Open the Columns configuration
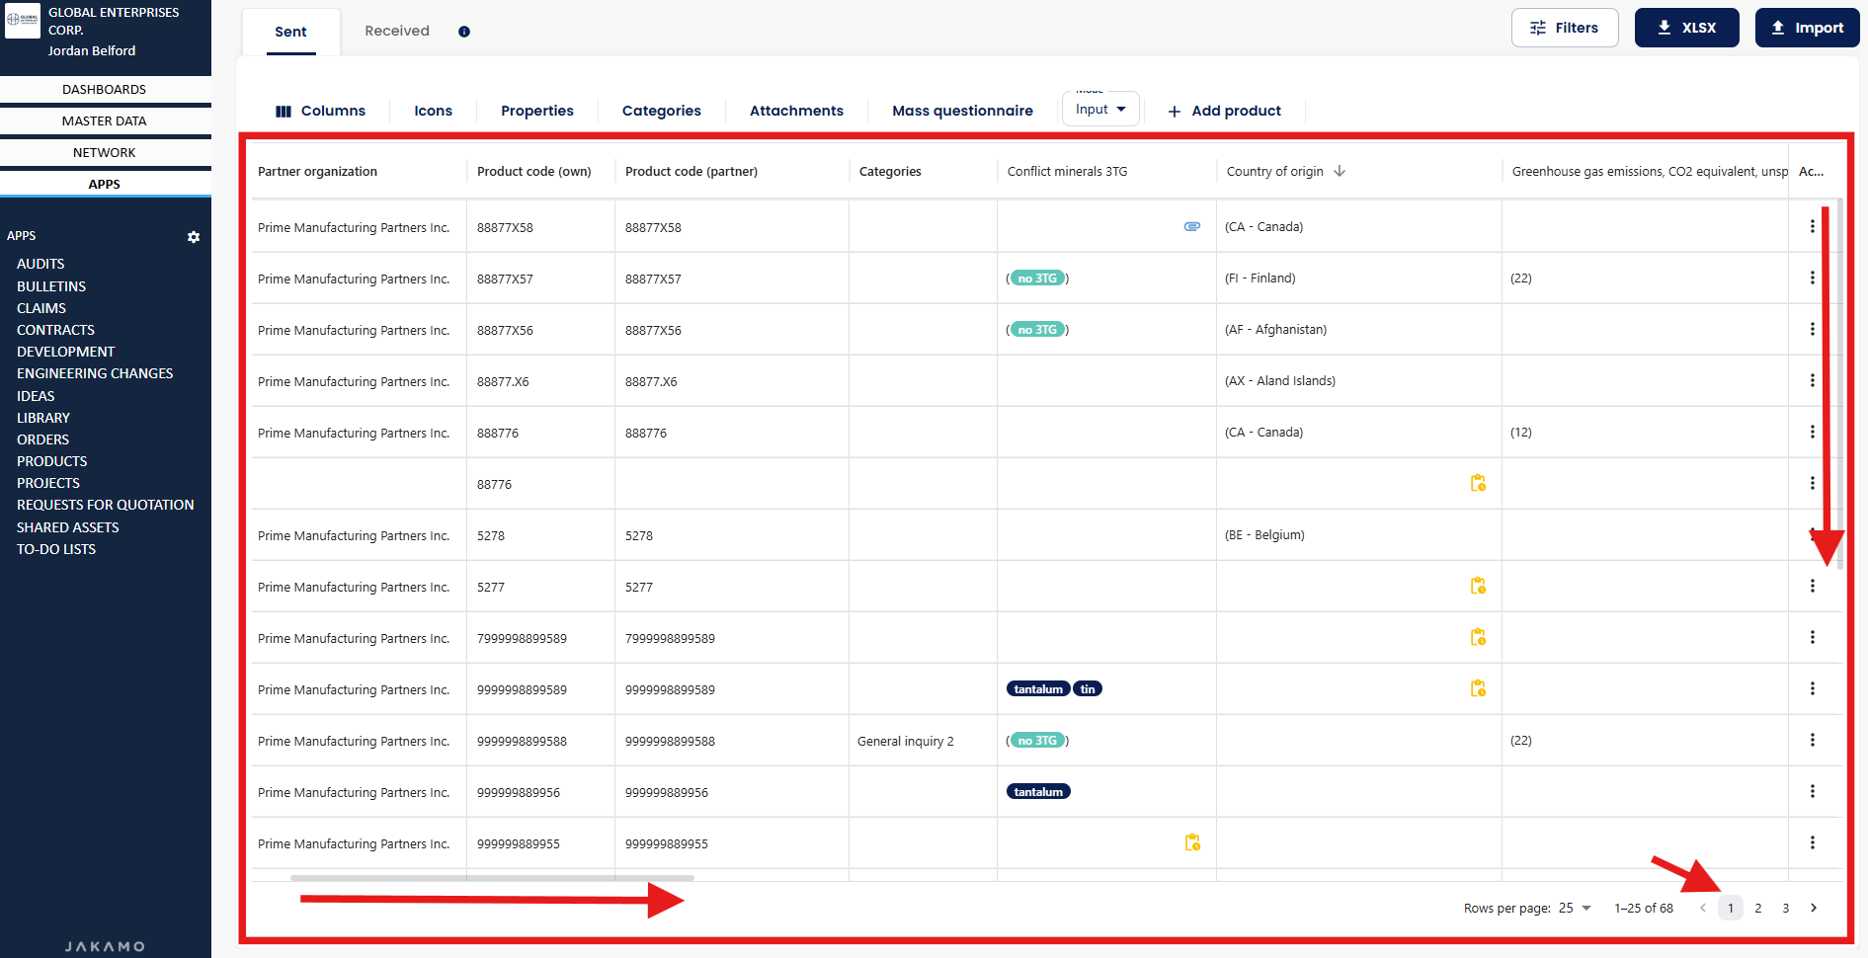Image resolution: width=1868 pixels, height=958 pixels. tap(320, 111)
